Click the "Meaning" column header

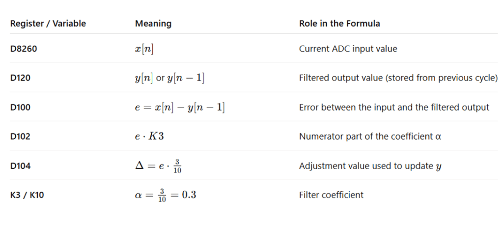pyautogui.click(x=153, y=24)
